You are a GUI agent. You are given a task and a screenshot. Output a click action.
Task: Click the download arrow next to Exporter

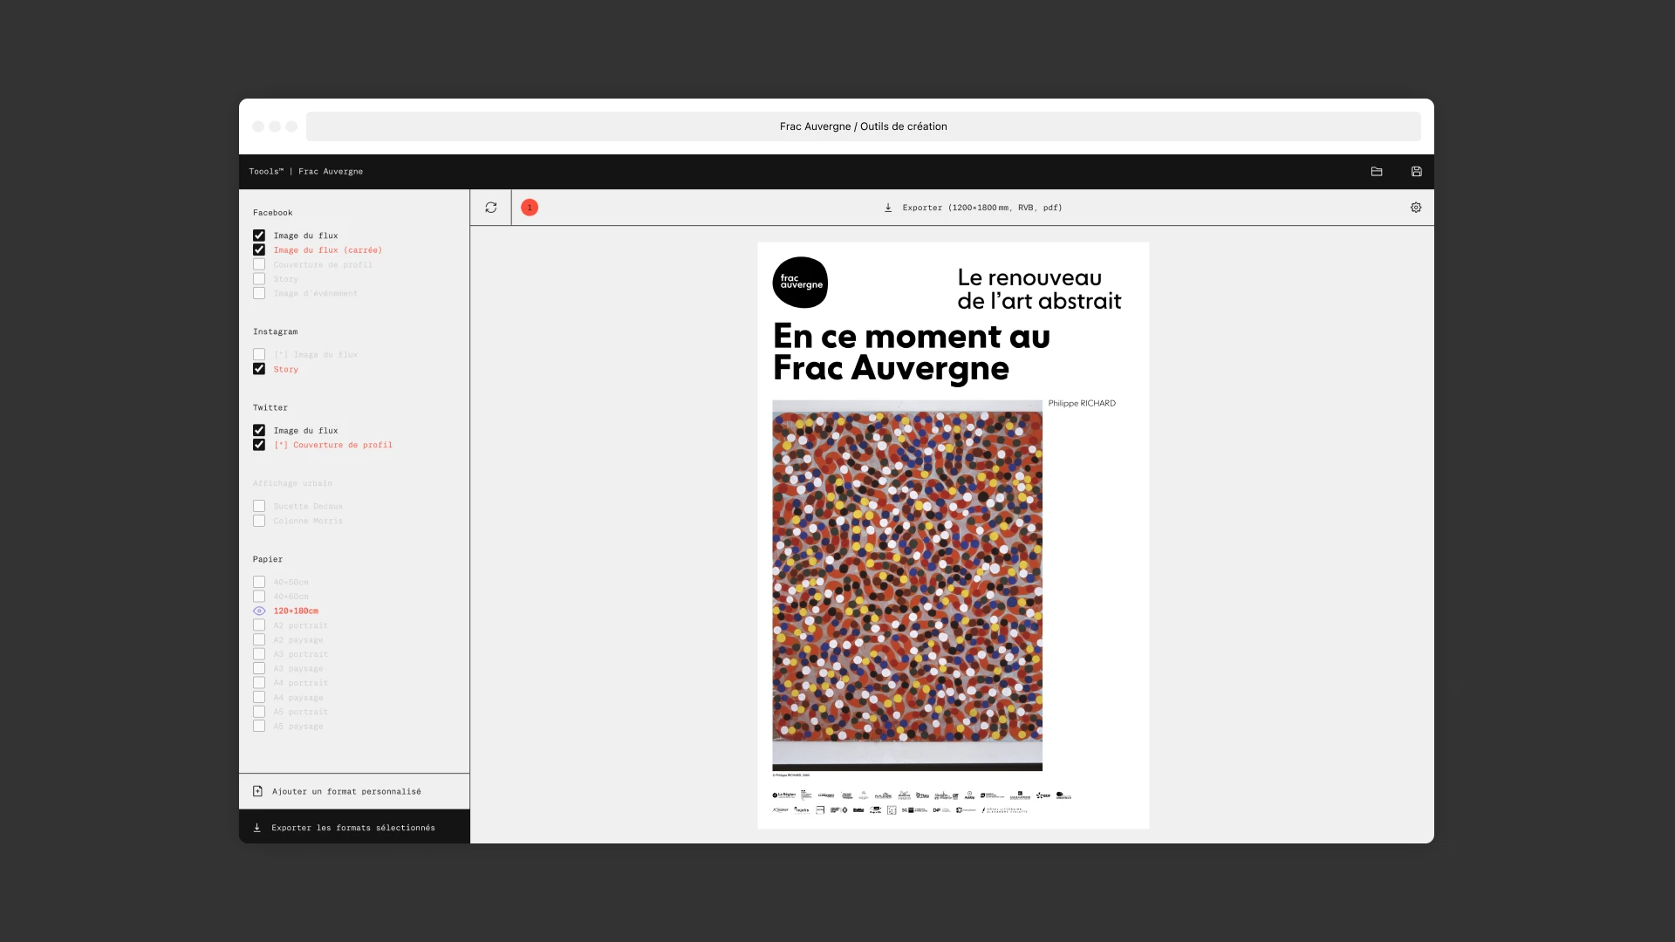888,208
